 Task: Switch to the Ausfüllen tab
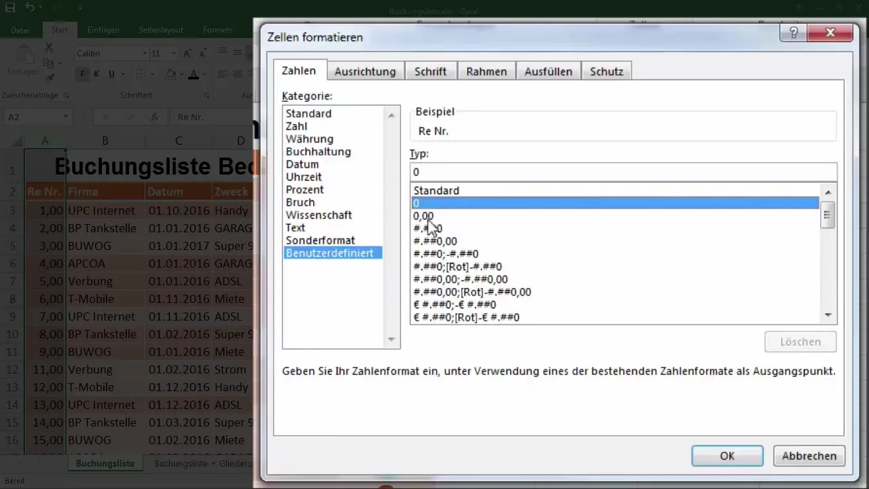coord(549,71)
